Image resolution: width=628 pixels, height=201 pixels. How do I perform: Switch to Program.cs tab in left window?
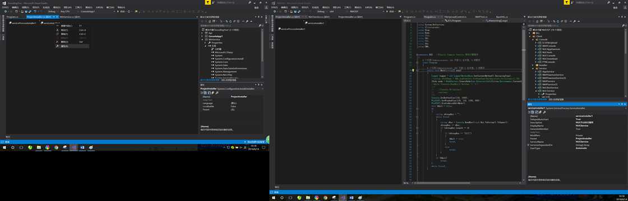12,17
